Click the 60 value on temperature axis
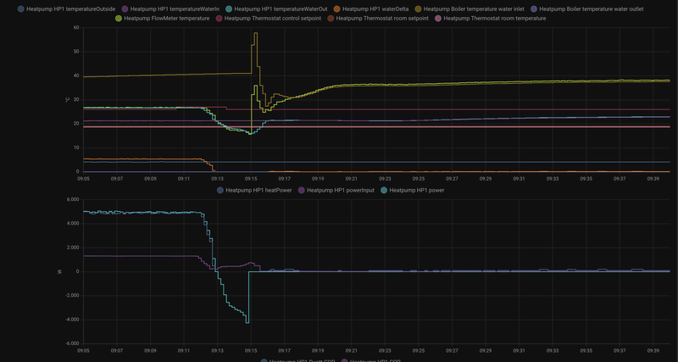Image resolution: width=678 pixels, height=362 pixels. click(x=76, y=27)
